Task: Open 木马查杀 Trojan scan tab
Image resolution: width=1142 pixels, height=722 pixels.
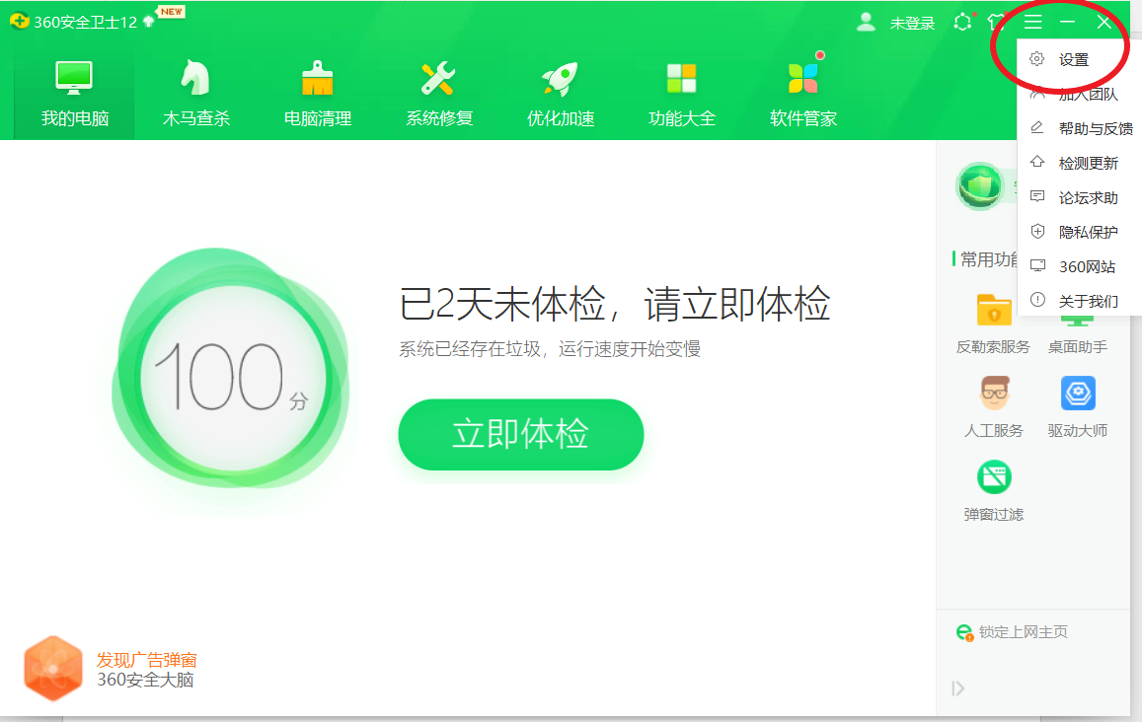Action: coord(195,94)
